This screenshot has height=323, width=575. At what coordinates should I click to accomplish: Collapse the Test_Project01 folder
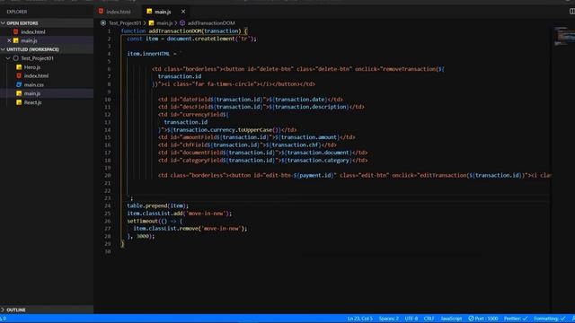[x=8, y=58]
